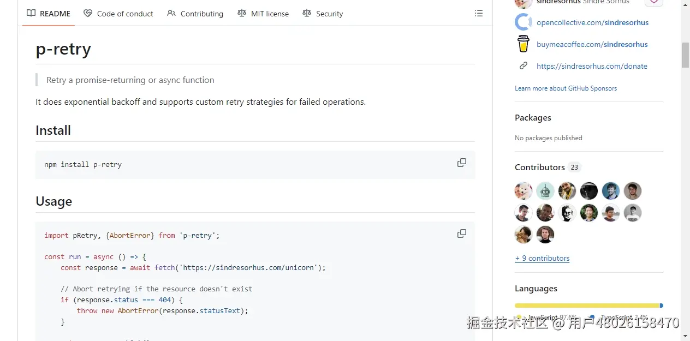Viewport: 690px width, 341px height.
Task: Open the MIT license tab
Action: point(263,14)
